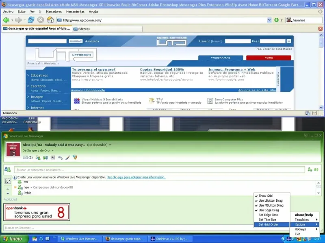Image resolution: width=325 pixels, height=243 pixels.
Task: Click the Firefox page vertical scrollbar
Action: point(321,71)
